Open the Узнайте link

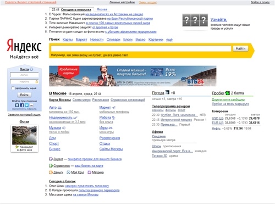(x=219, y=20)
